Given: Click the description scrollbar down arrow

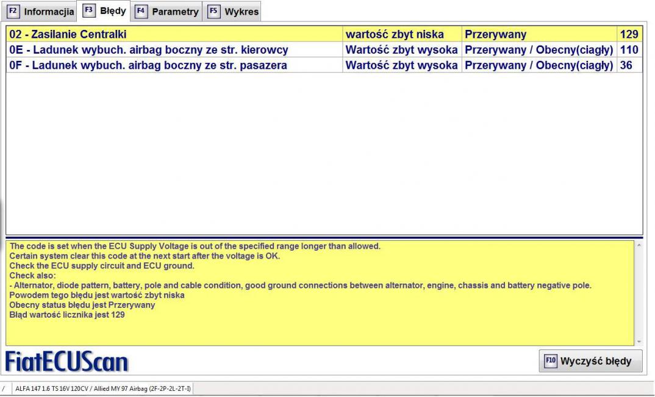Looking at the screenshot, I should coord(639,342).
